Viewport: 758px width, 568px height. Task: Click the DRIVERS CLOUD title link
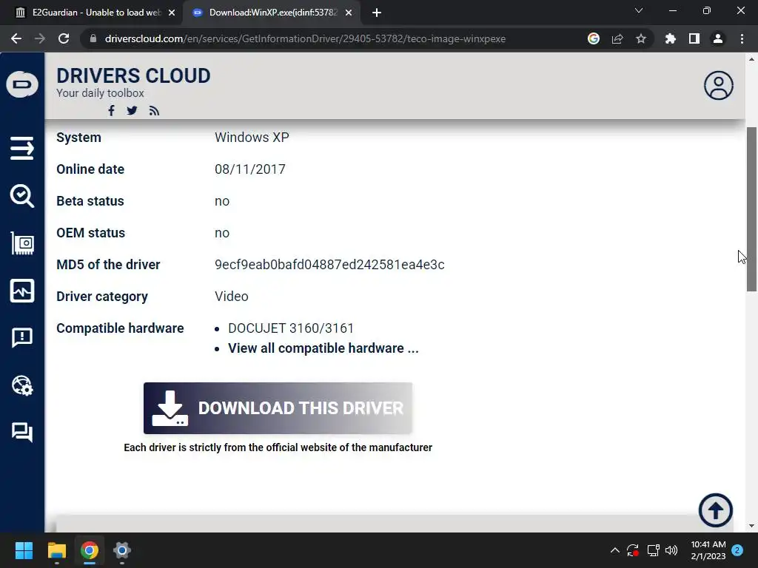[x=133, y=76]
